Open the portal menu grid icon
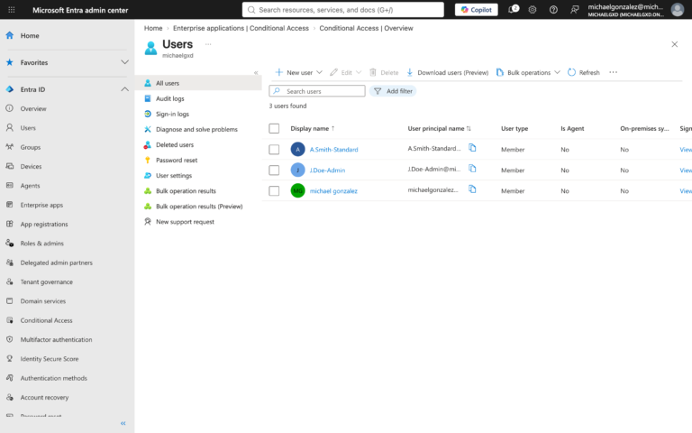The height and width of the screenshot is (433, 692). 12,10
